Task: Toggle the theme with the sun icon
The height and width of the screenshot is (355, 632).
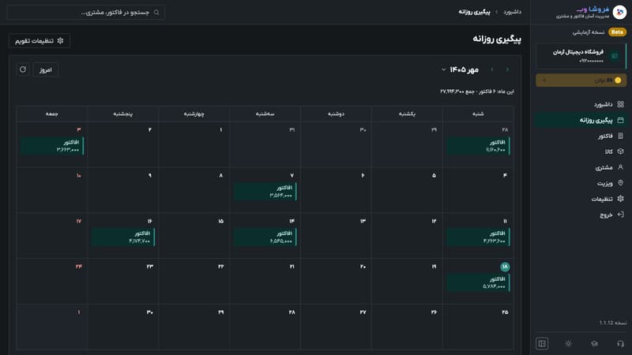Action: [568, 343]
